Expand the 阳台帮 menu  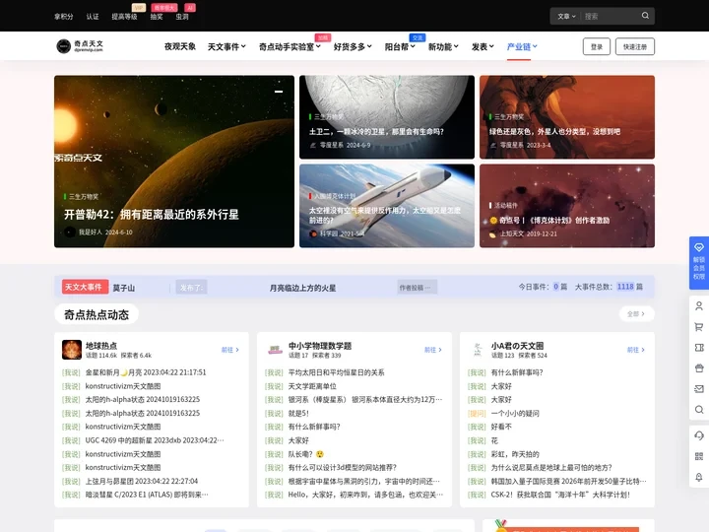click(400, 46)
